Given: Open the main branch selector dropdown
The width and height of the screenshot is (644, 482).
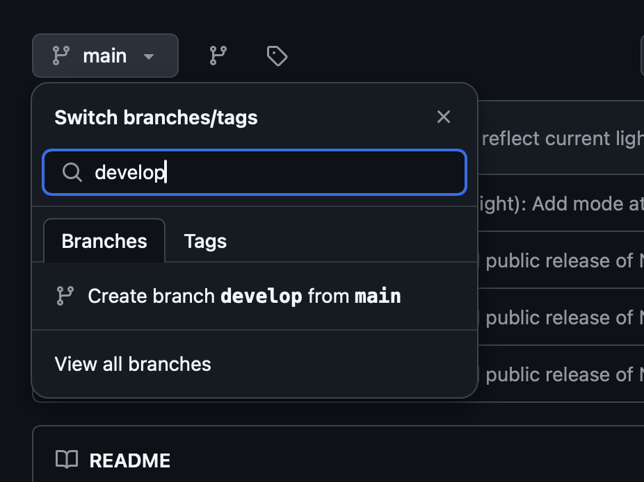Looking at the screenshot, I should coord(105,56).
